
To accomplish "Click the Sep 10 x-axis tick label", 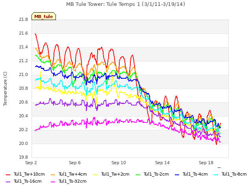I will (x=119, y=163).
